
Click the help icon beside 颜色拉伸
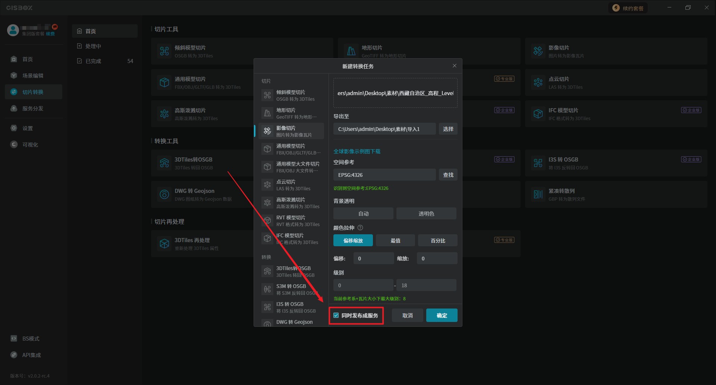pyautogui.click(x=360, y=228)
